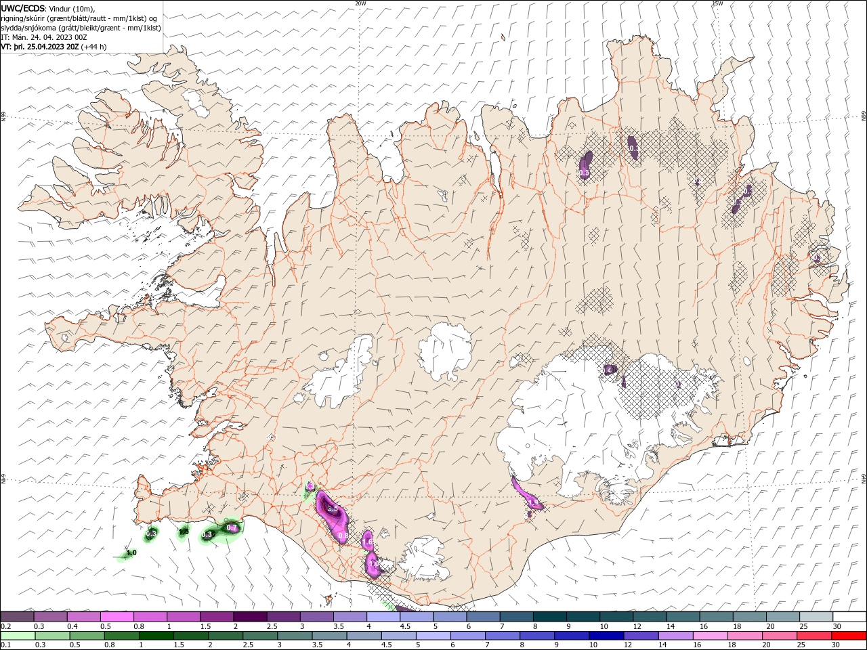Select the bright red 30 rain legend swatch
Screen dimensions: 867x650
[849, 635]
